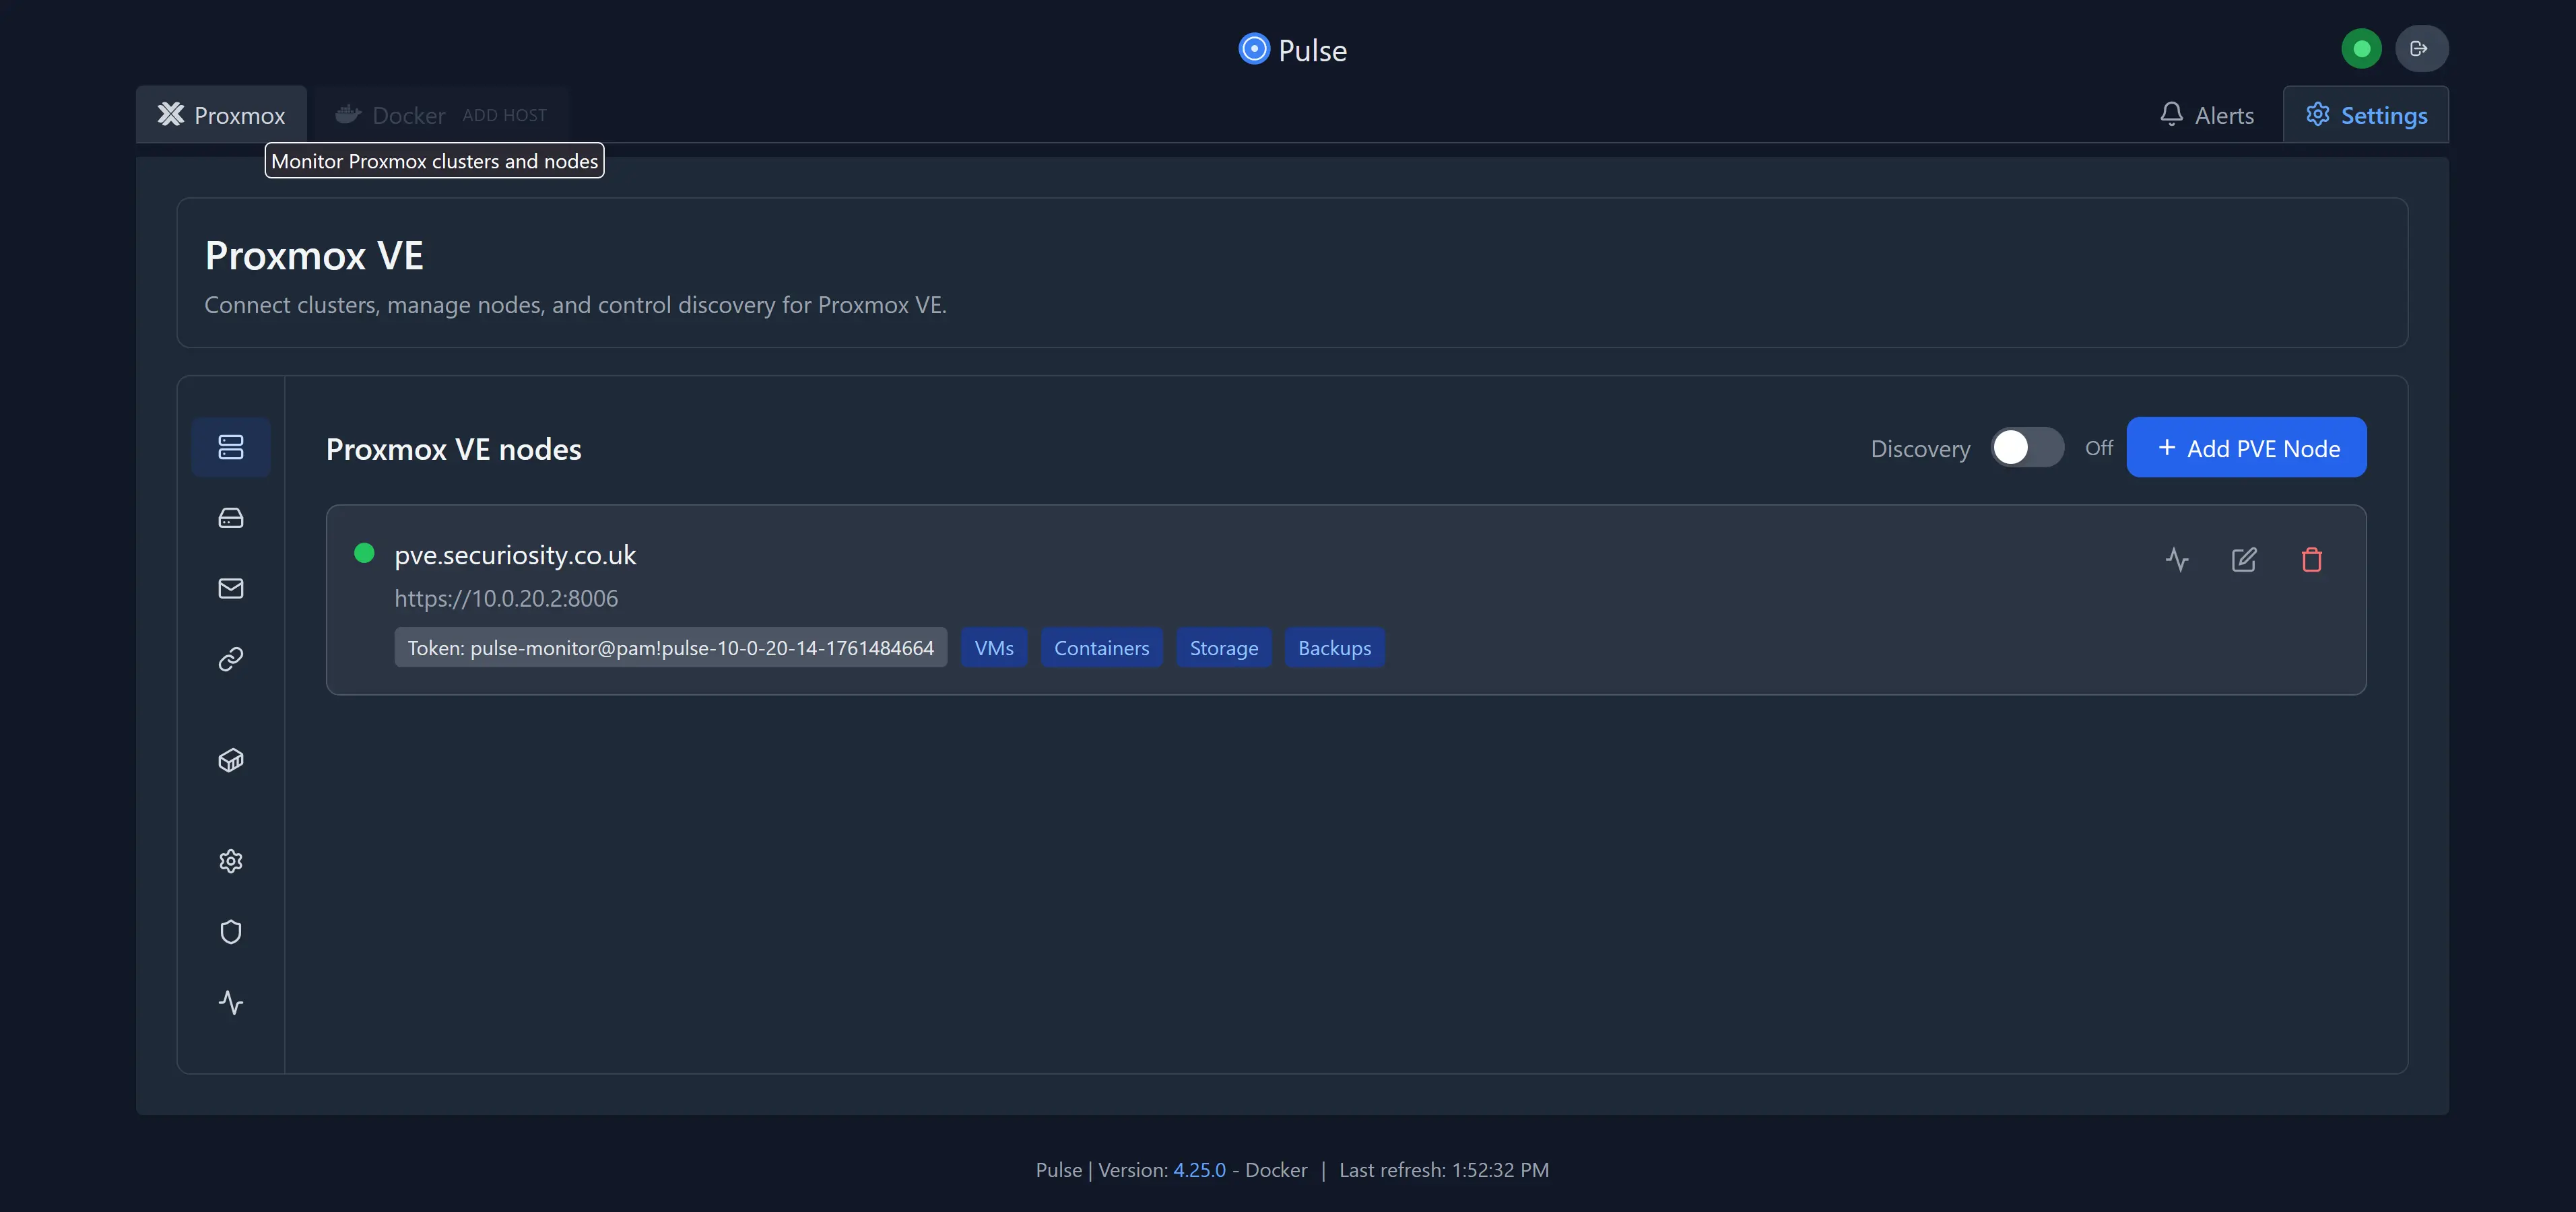Click the hard drive sidebar icon
Image resolution: width=2576 pixels, height=1212 pixels.
(x=230, y=518)
